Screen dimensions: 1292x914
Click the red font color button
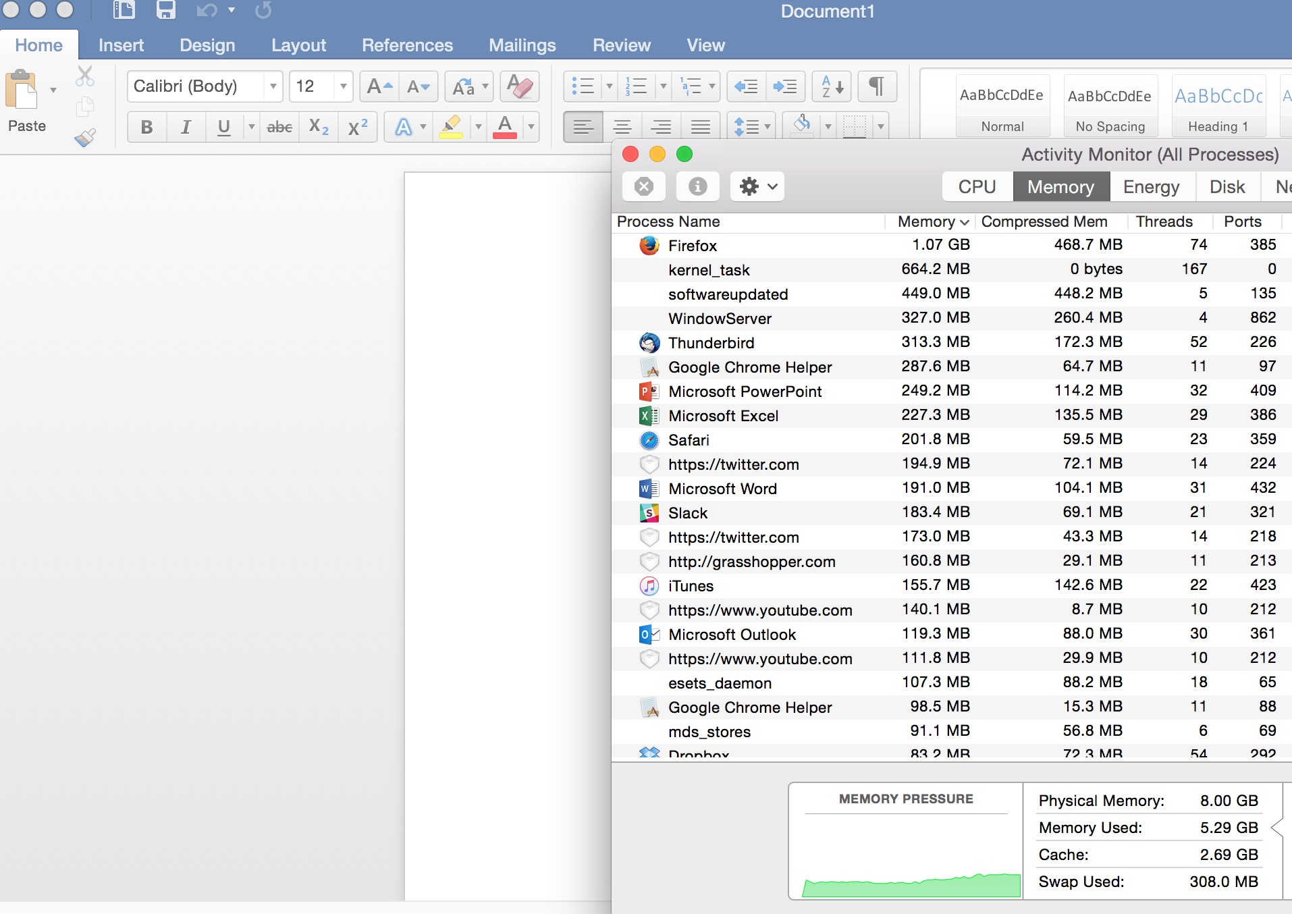tap(505, 126)
